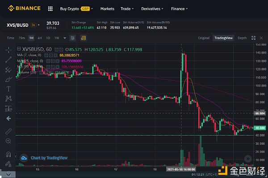Screen dimensions: 268x178
Task: Select the ruler measure tool
Action: click(8, 131)
